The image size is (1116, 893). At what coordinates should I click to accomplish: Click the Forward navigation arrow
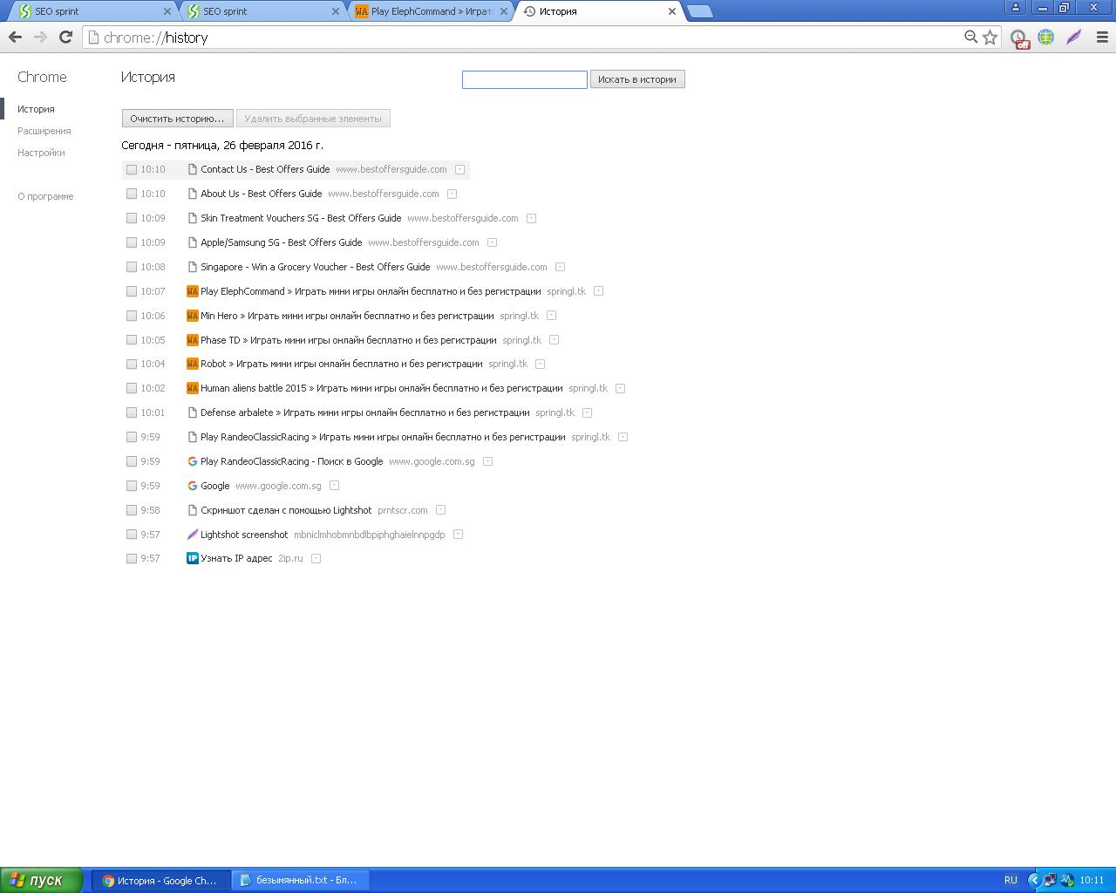point(40,37)
